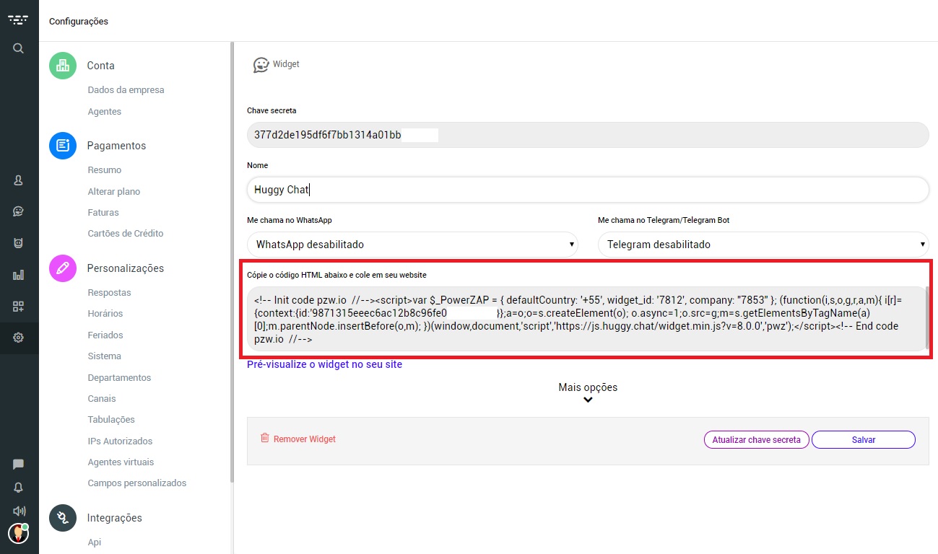The image size is (938, 554).
Task: Open the contacts person icon
Action: pyautogui.click(x=19, y=181)
